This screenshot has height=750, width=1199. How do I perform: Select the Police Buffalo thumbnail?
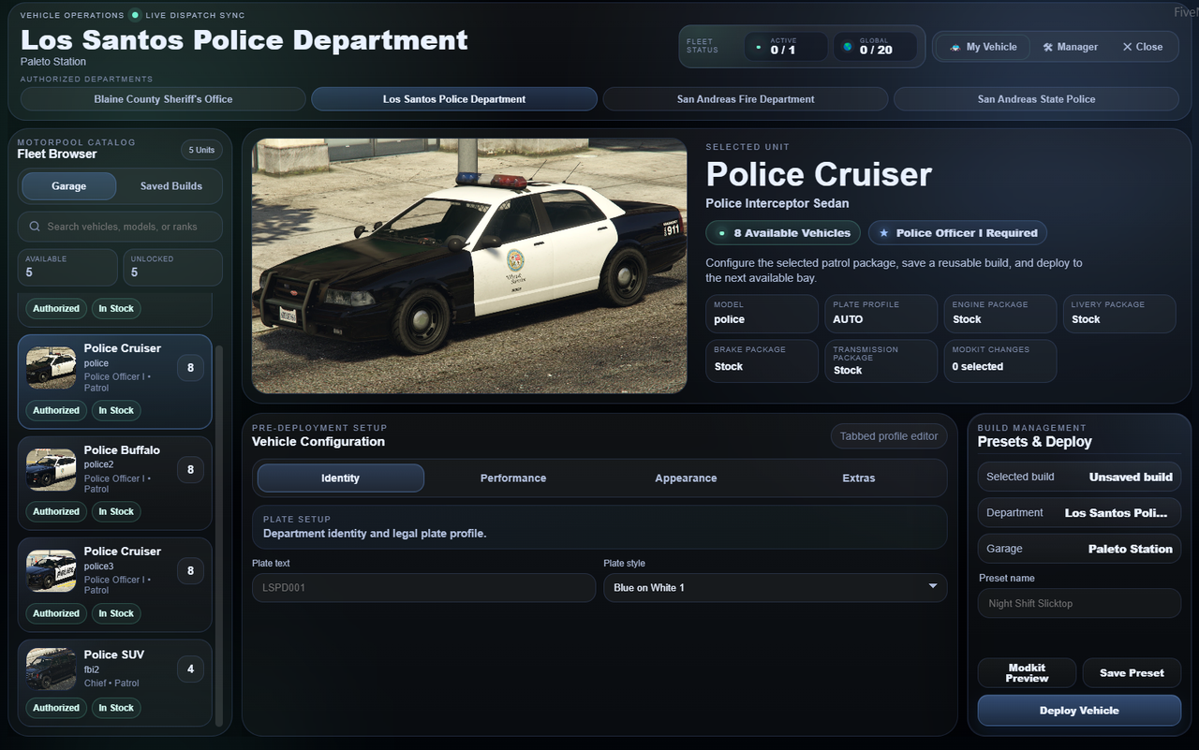click(51, 470)
